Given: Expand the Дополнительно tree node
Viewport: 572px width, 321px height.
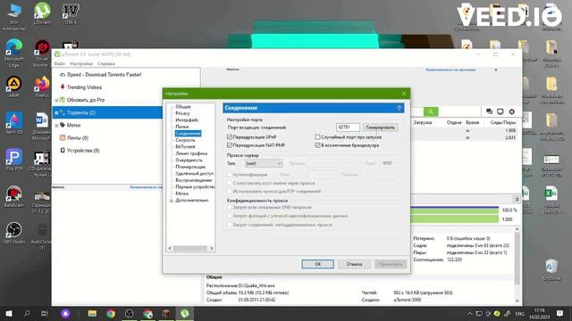Looking at the screenshot, I should 171,201.
